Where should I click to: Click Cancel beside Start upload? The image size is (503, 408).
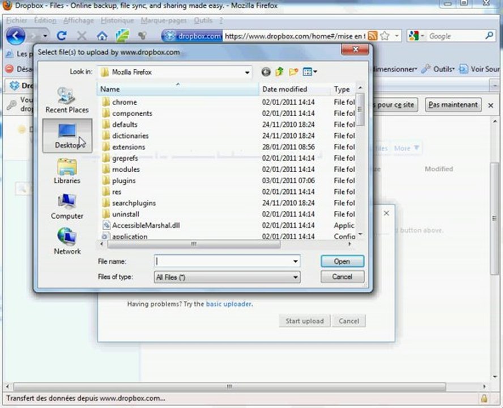point(349,321)
